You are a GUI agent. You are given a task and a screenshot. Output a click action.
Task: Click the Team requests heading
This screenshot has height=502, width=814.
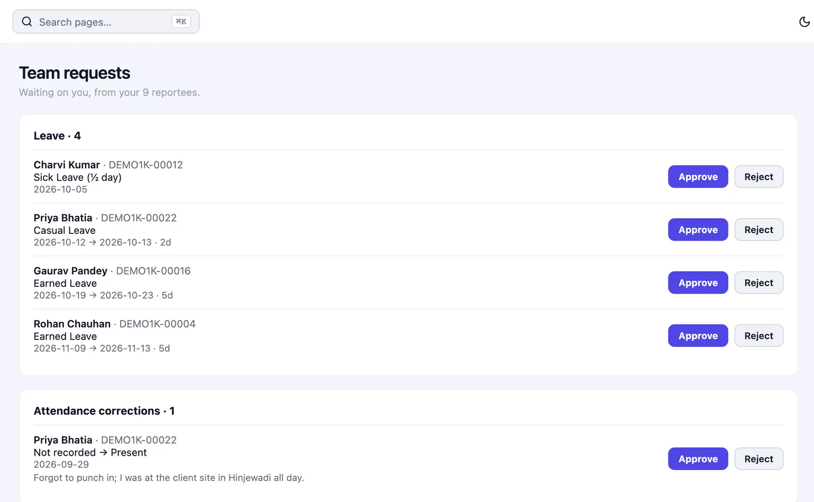(x=75, y=73)
